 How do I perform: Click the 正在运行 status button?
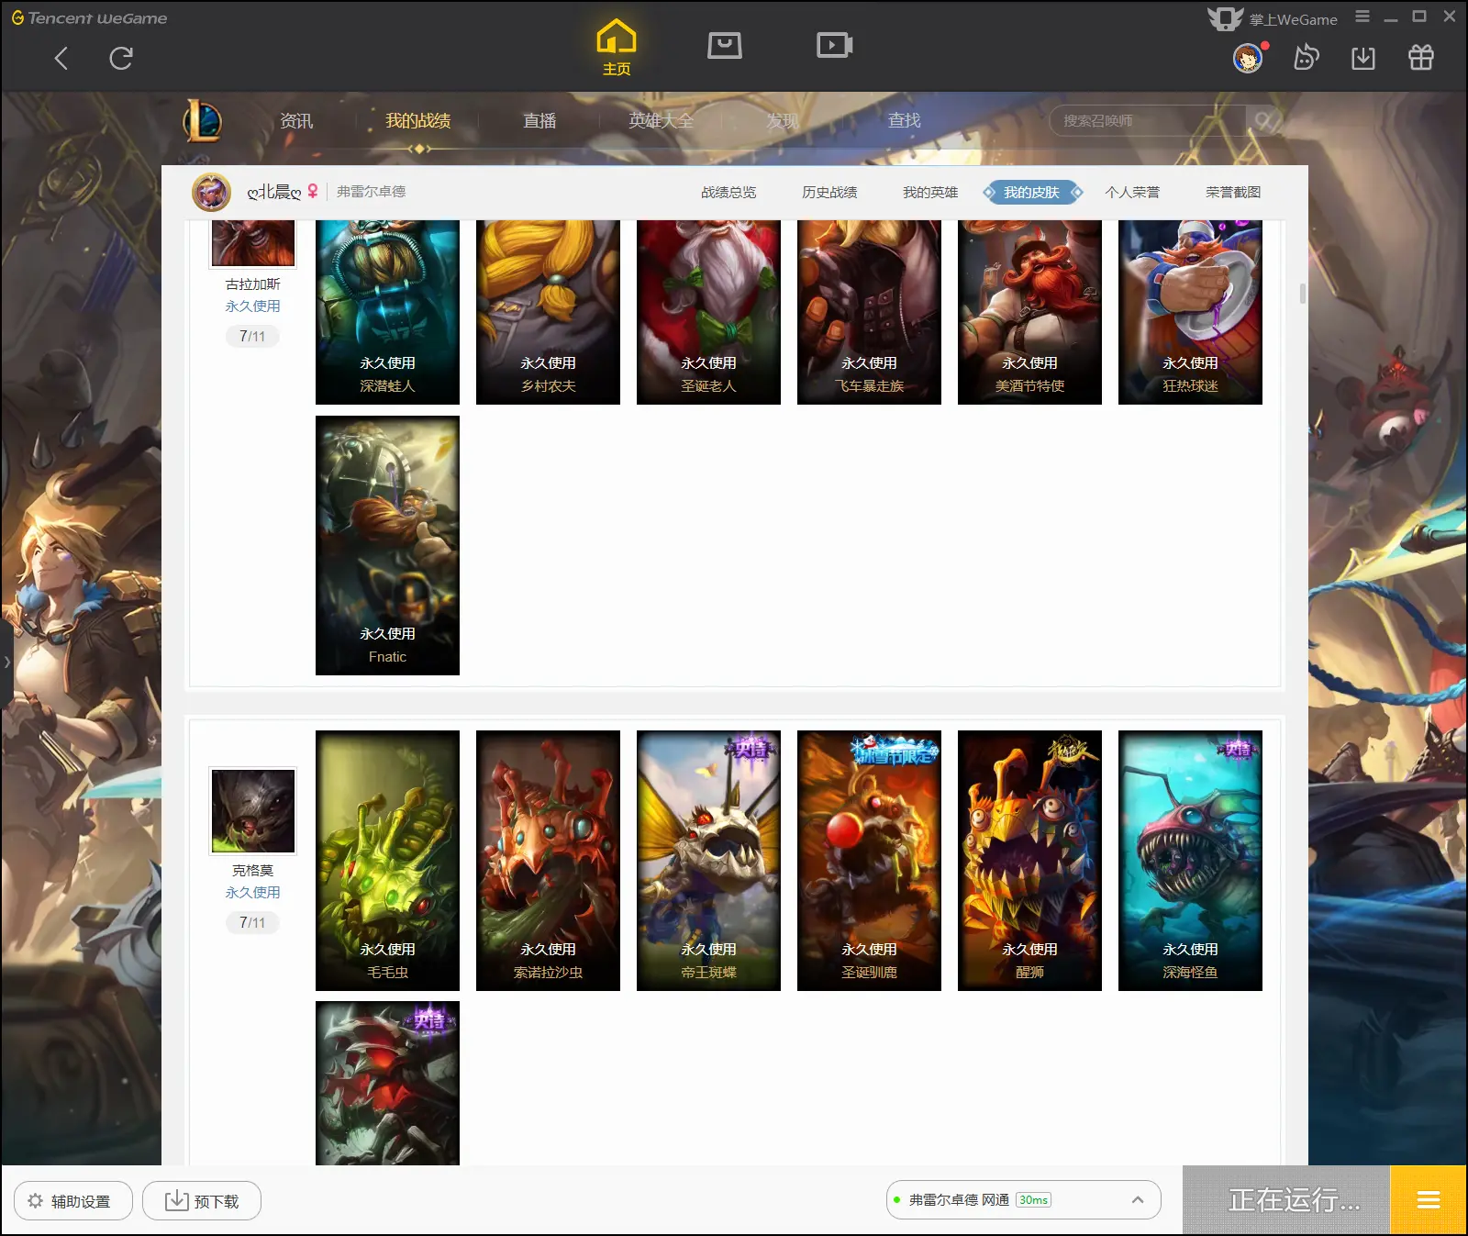click(1286, 1199)
